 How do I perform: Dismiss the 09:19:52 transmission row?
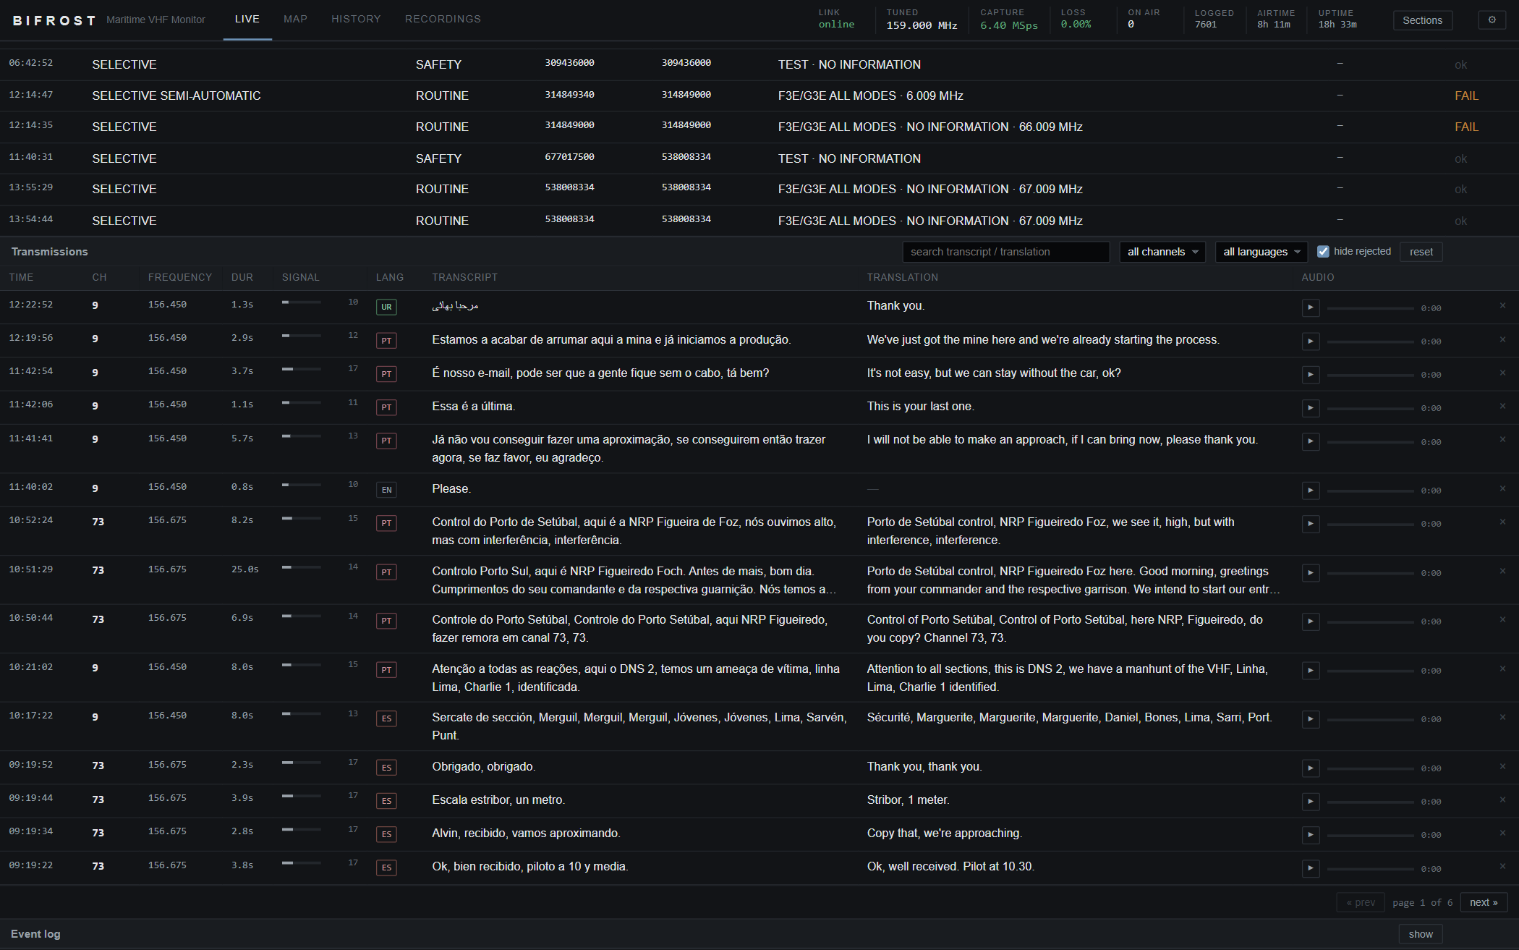coord(1502,766)
